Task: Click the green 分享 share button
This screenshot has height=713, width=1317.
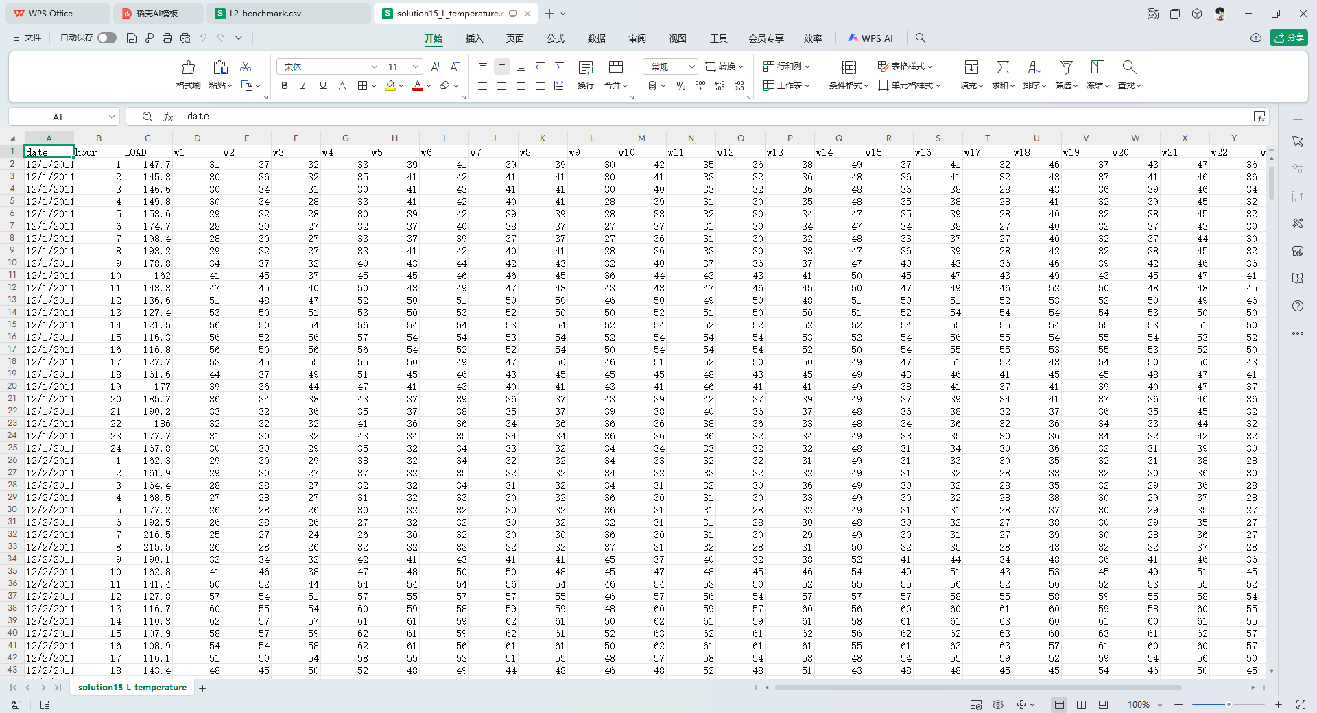Action: (x=1288, y=38)
